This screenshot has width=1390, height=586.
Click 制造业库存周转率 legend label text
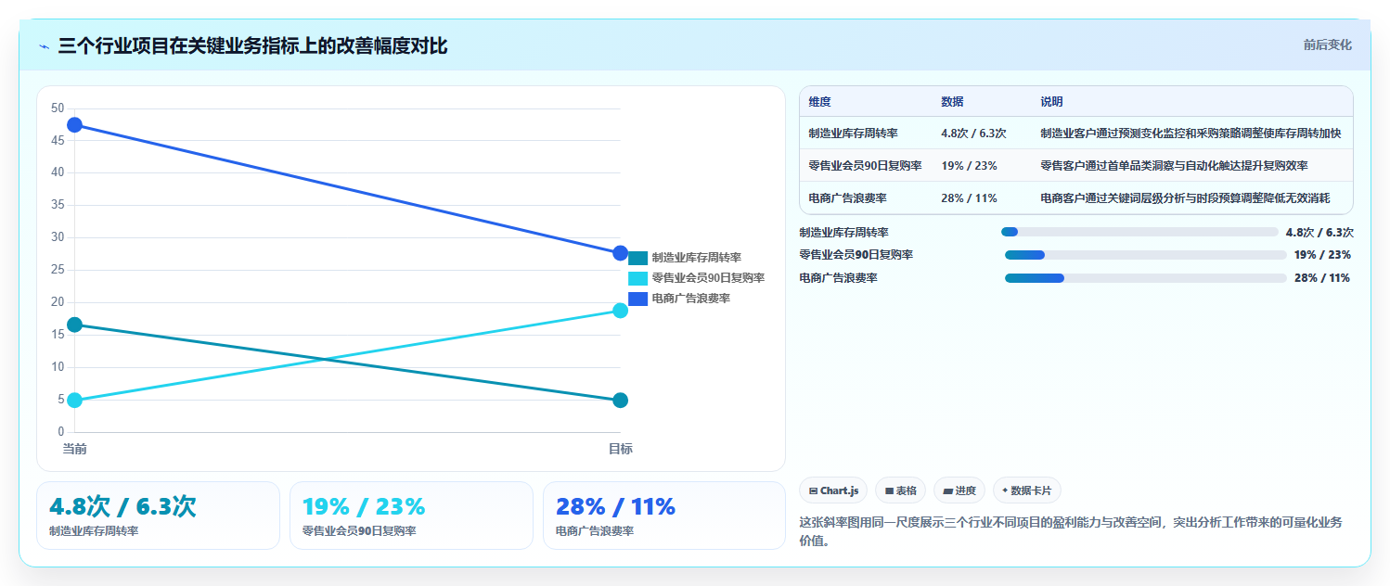[696, 258]
